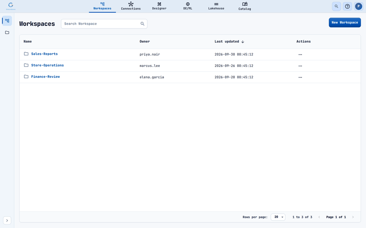The image size is (366, 228).
Task: Select owner elena.garcia cell
Action: [152, 77]
